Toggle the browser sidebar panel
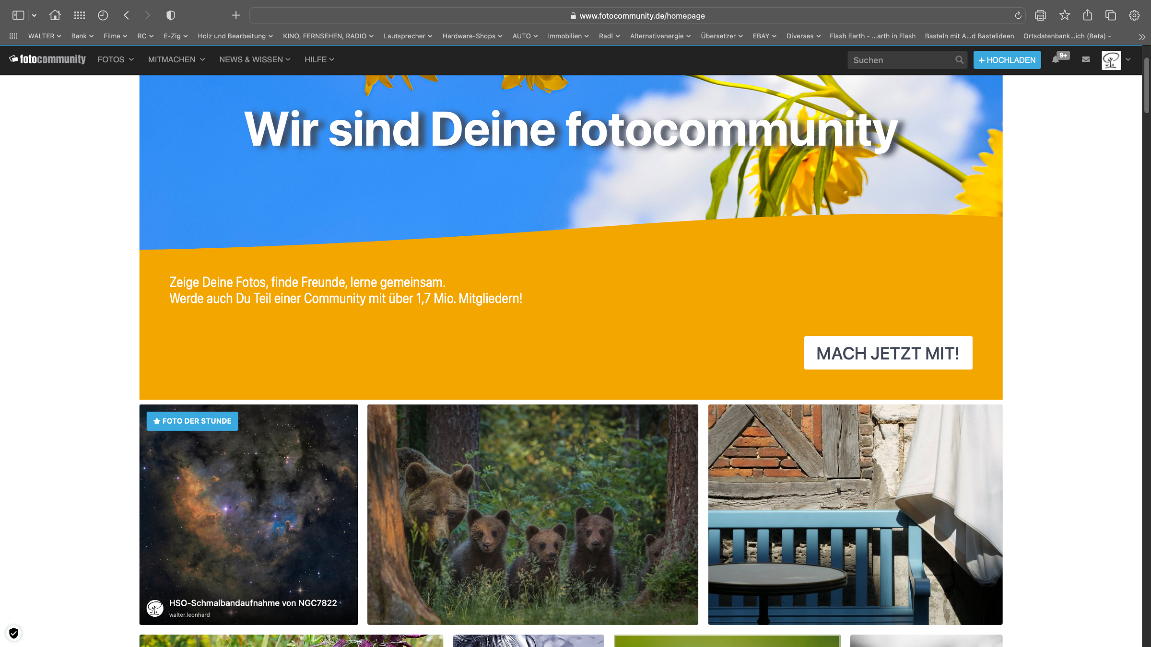Viewport: 1151px width, 647px height. click(x=18, y=15)
